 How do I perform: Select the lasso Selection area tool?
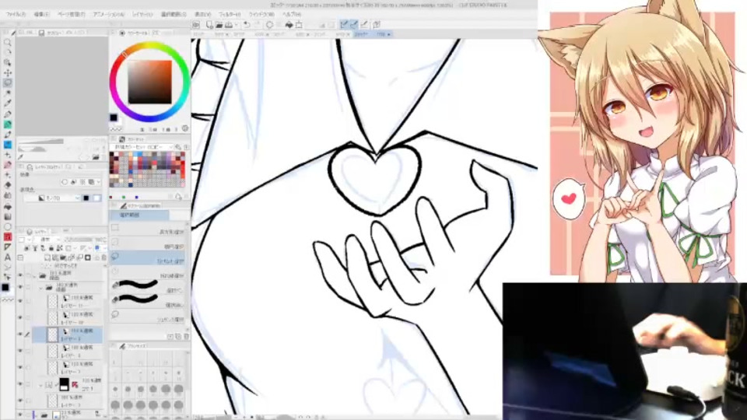[8, 83]
